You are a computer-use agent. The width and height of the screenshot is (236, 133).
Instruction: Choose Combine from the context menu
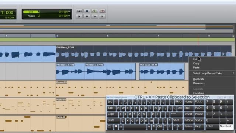pos(199,93)
